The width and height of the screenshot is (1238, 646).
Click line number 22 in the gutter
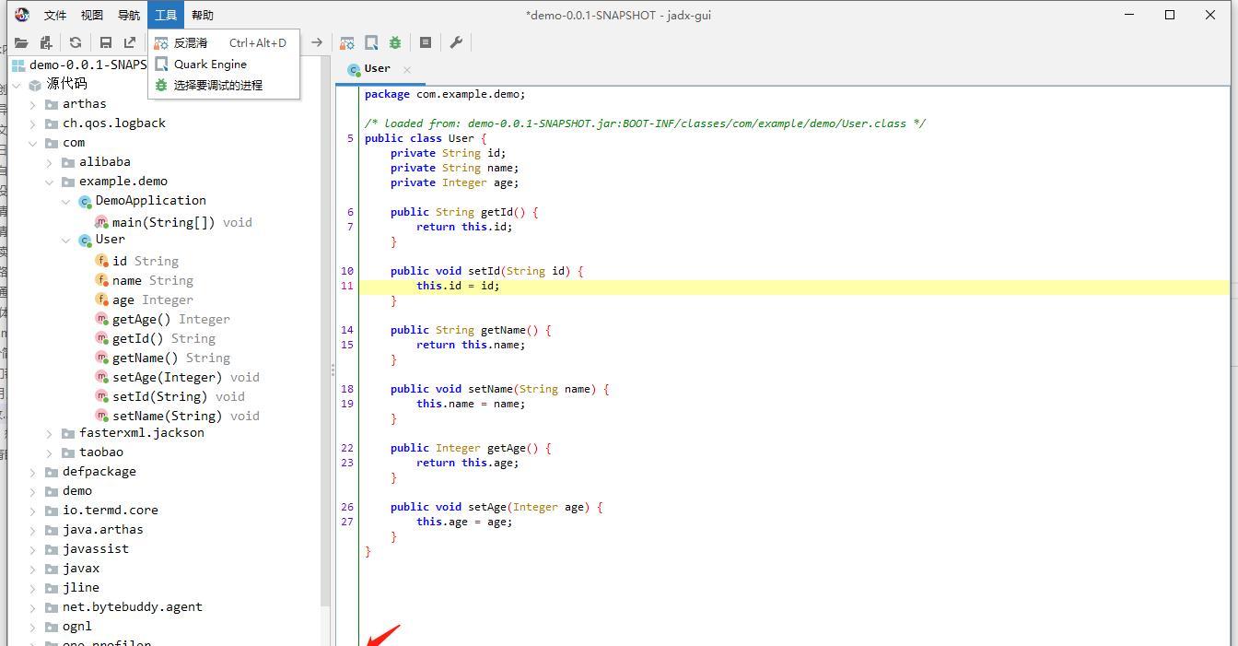pos(347,448)
